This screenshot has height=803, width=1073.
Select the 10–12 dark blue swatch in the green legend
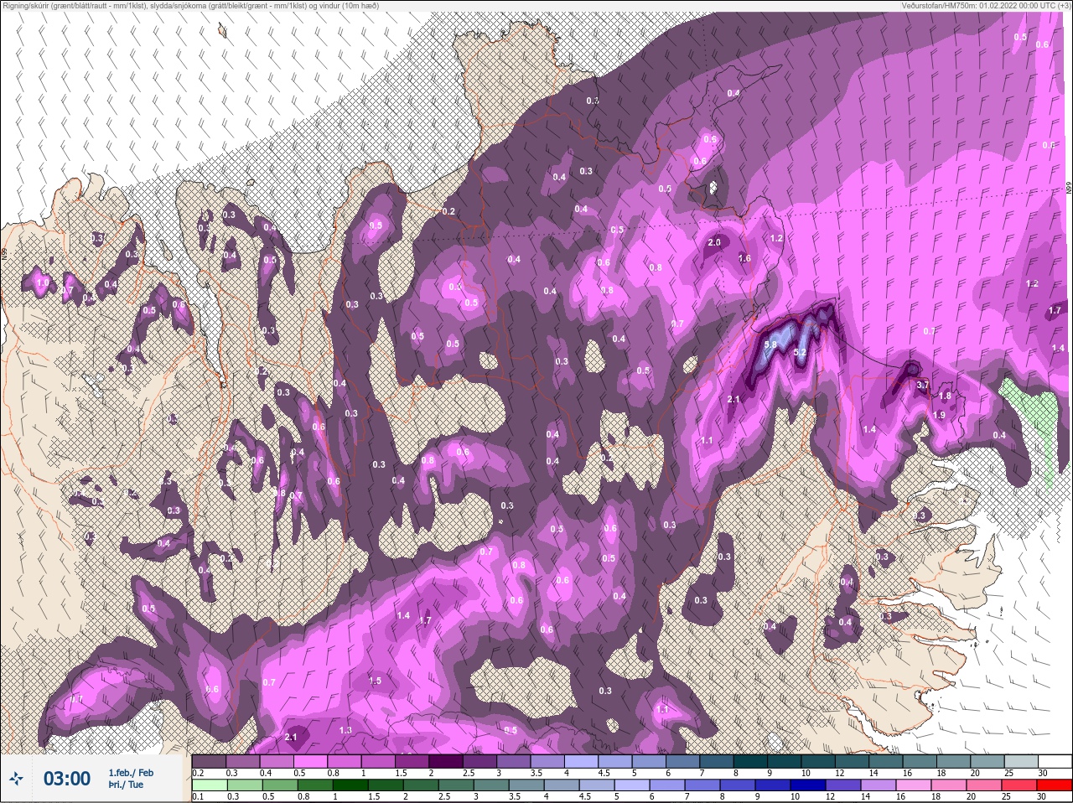pyautogui.click(x=808, y=785)
